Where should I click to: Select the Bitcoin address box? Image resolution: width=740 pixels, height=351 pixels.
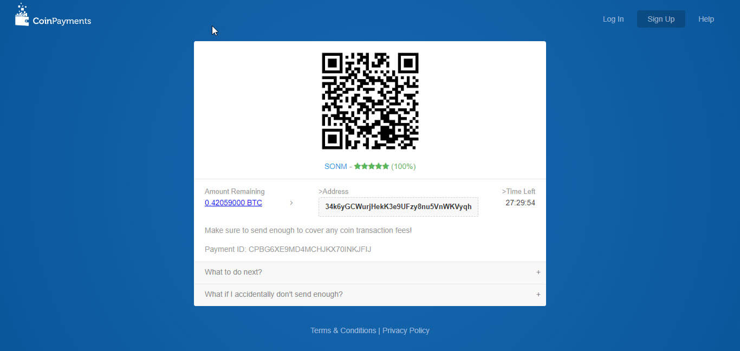point(398,207)
